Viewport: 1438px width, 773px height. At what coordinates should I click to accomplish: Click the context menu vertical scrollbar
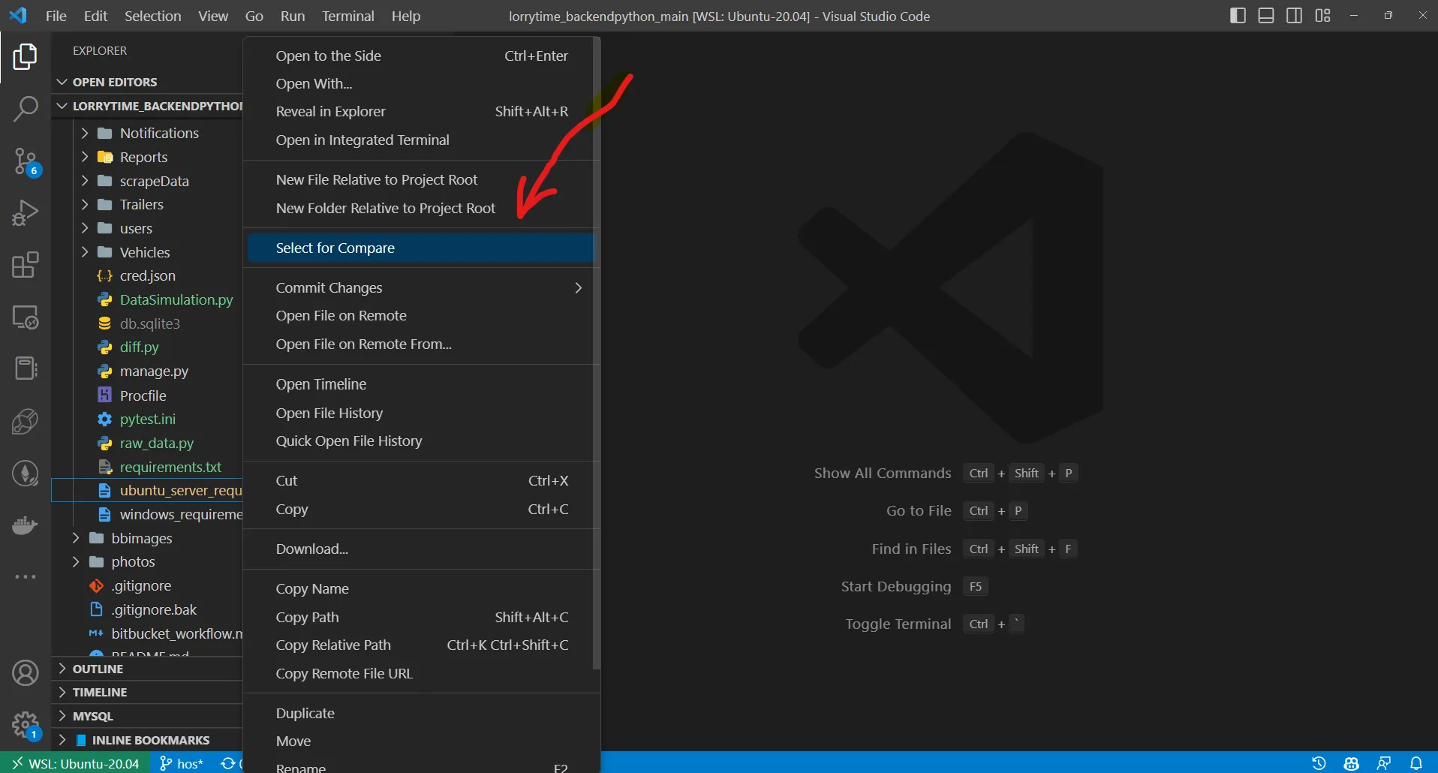click(x=597, y=353)
